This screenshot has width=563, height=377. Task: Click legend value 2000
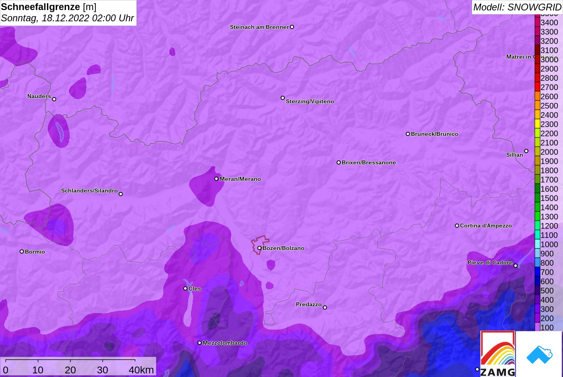click(x=549, y=152)
